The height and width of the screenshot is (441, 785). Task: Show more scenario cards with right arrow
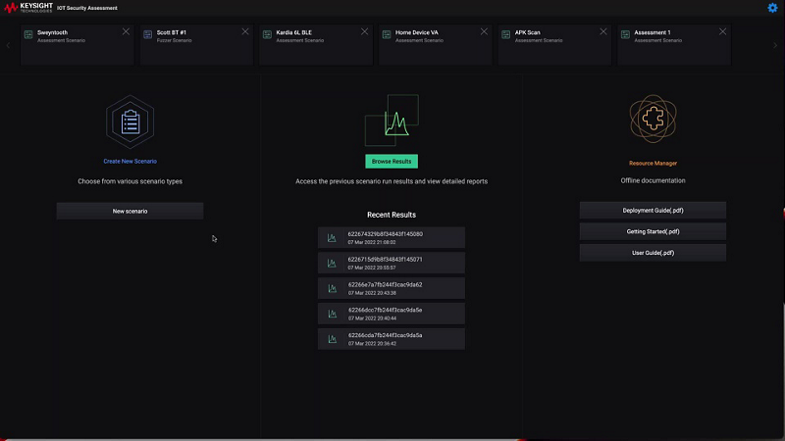tap(775, 45)
